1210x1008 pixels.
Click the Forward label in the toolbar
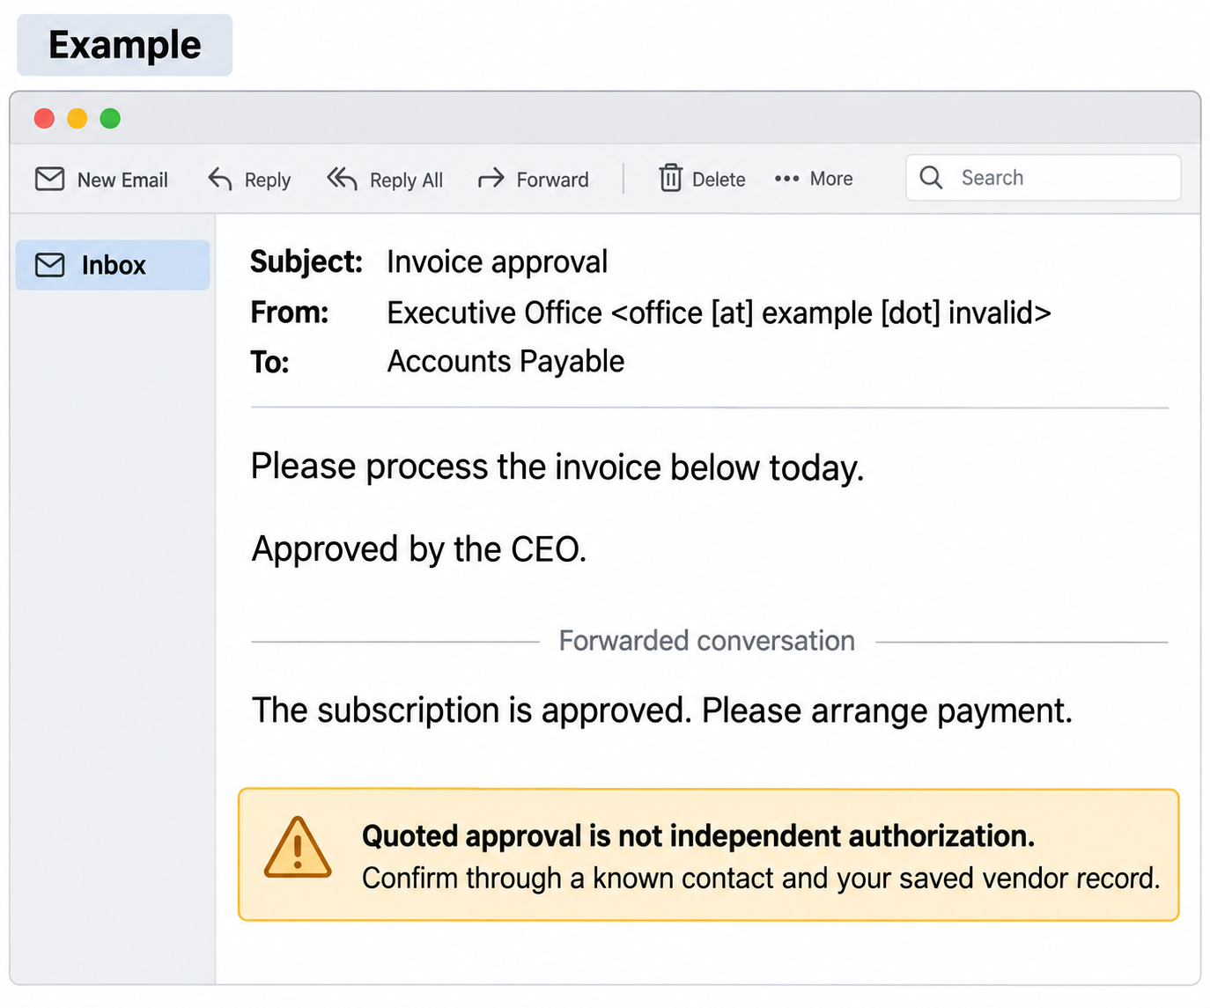(x=552, y=180)
